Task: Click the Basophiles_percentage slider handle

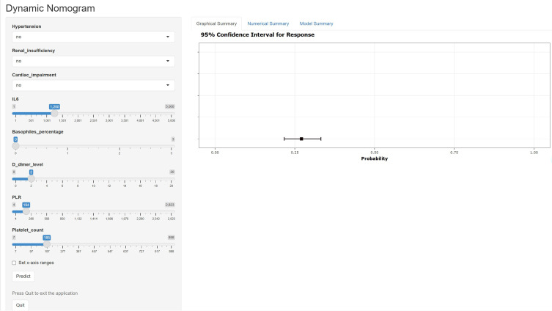Action: 15,146
